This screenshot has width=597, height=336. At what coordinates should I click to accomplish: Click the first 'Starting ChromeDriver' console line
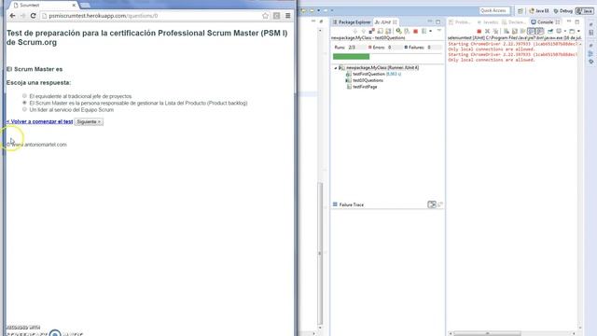click(513, 44)
